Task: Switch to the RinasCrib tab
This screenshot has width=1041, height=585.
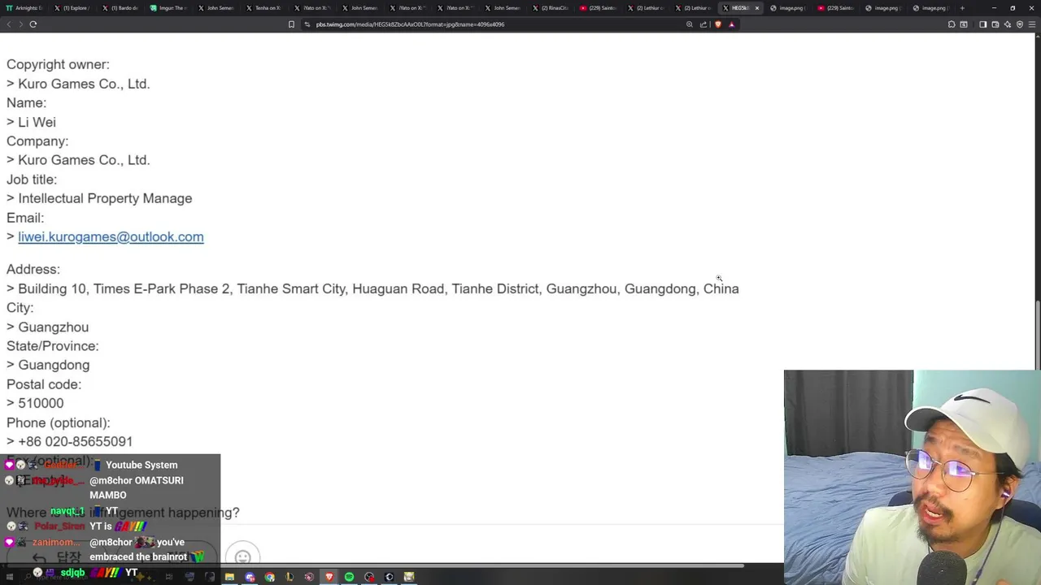Action: pyautogui.click(x=552, y=8)
